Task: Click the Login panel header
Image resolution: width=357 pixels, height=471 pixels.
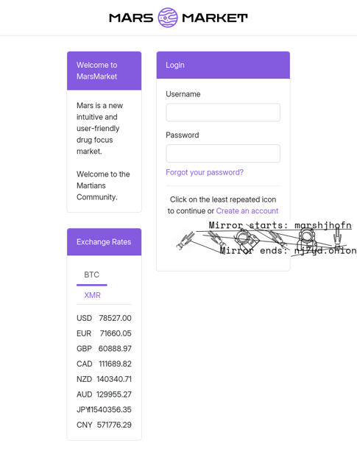Action: pyautogui.click(x=223, y=65)
